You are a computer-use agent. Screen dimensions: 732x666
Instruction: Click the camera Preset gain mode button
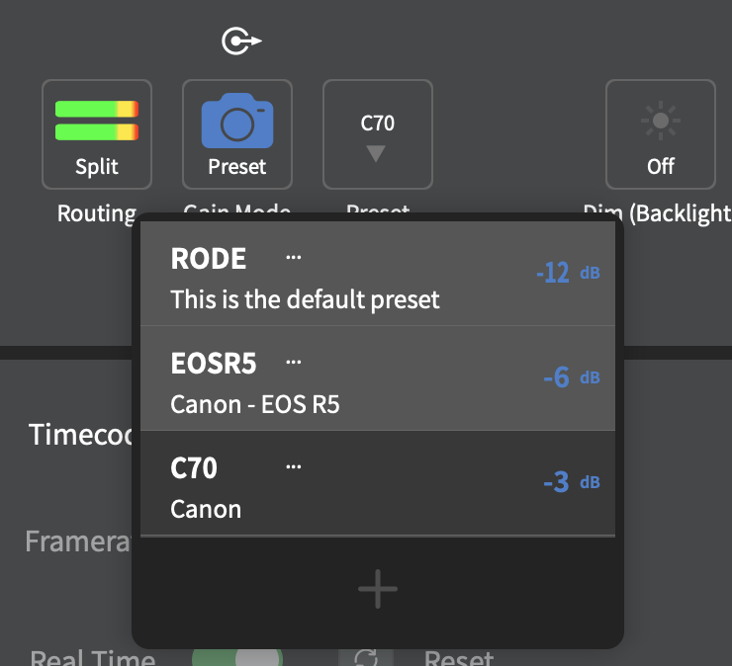pos(237,133)
